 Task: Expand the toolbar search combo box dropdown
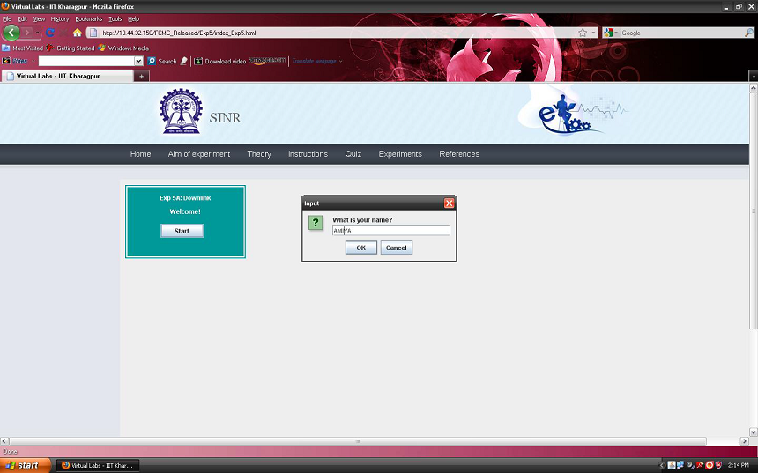click(x=138, y=62)
